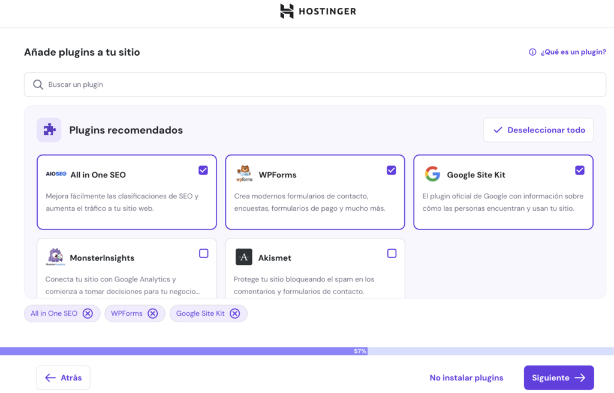Click the Siguiente button
The height and width of the screenshot is (393, 614).
pyautogui.click(x=558, y=377)
